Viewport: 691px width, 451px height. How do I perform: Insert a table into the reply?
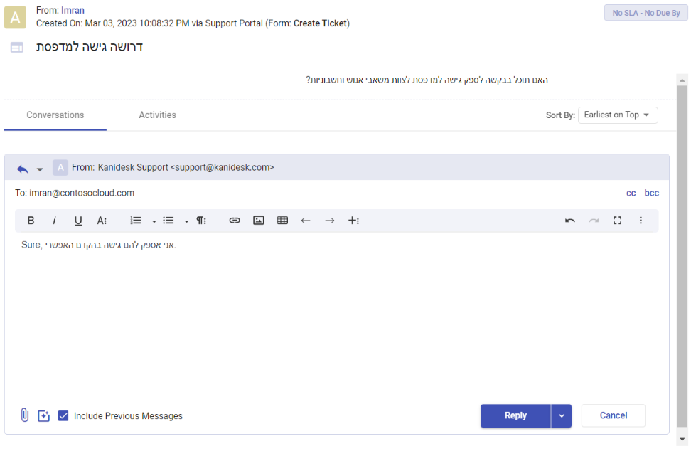pyautogui.click(x=282, y=221)
